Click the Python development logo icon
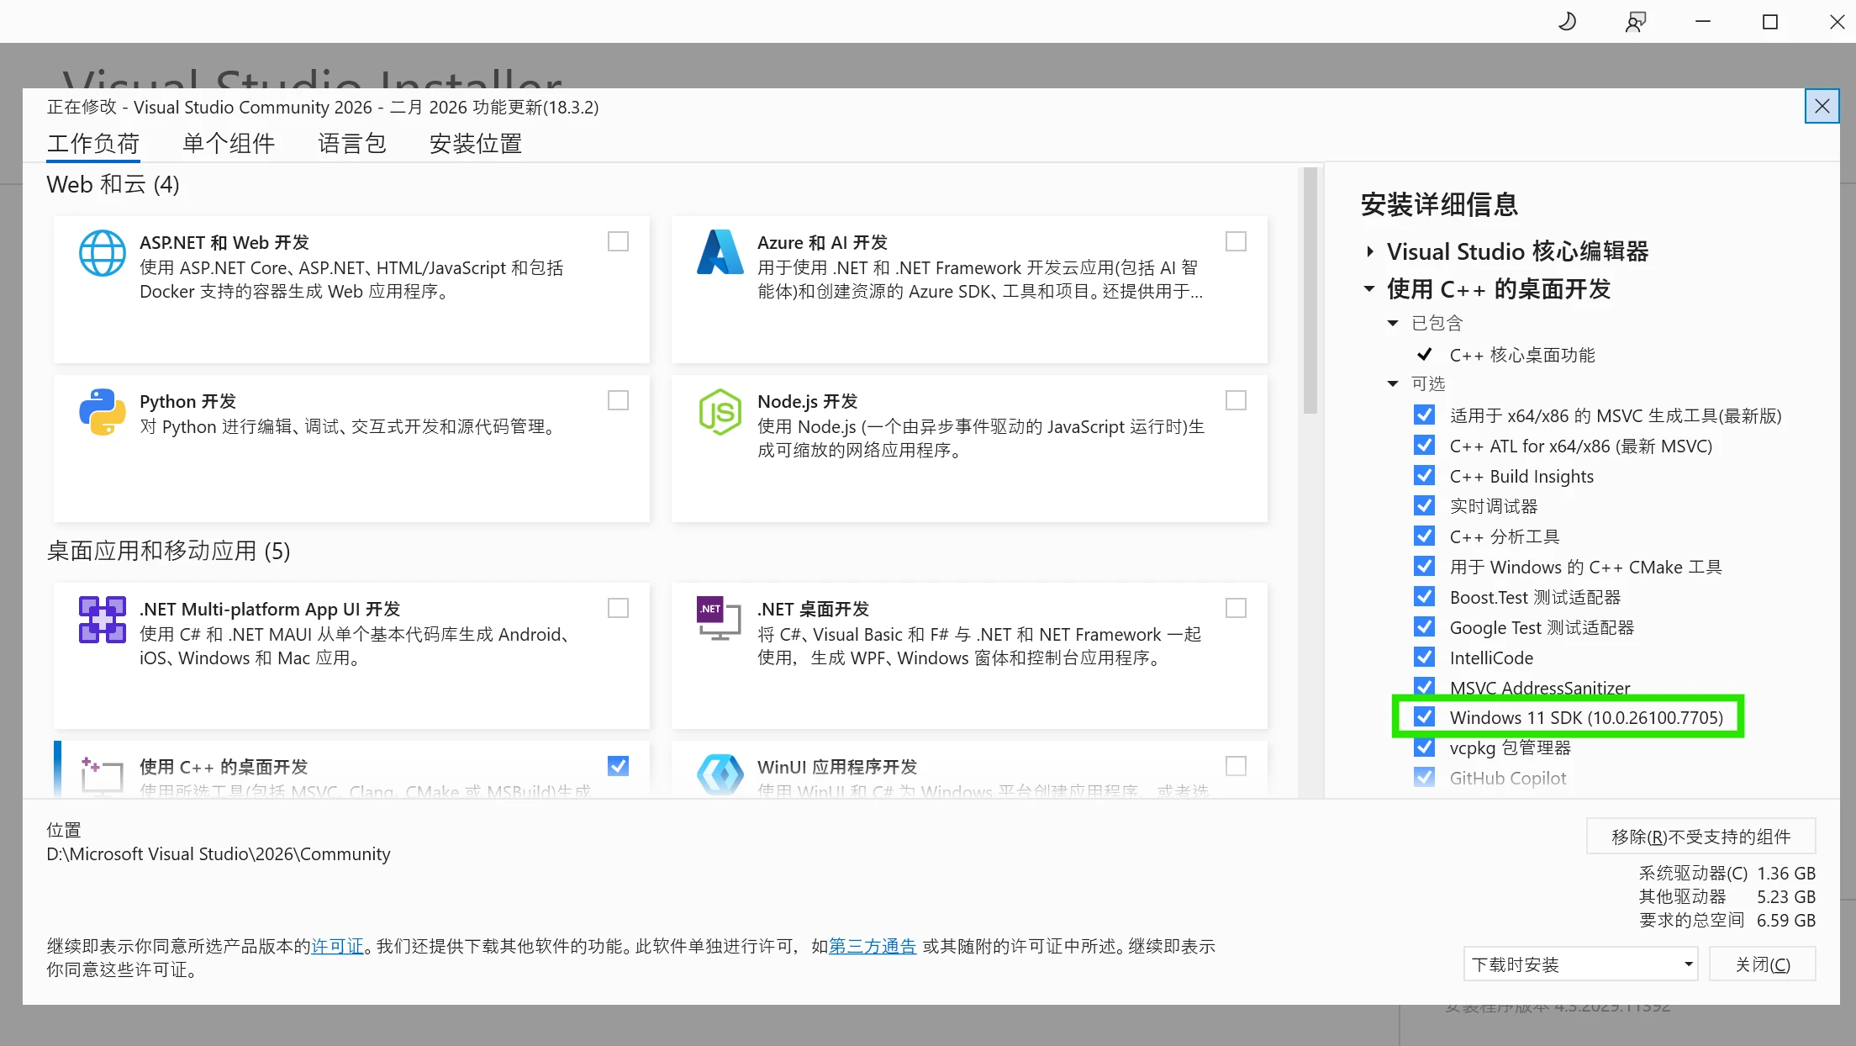1856x1046 pixels. (103, 412)
